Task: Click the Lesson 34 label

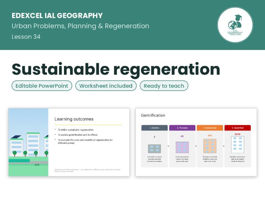Action: [x=26, y=37]
